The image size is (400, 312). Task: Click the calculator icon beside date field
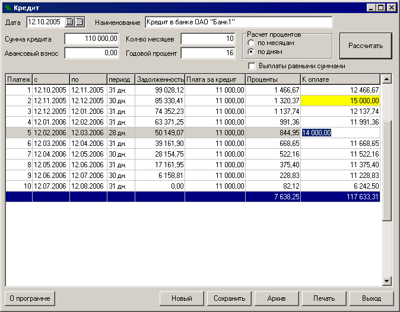point(80,23)
